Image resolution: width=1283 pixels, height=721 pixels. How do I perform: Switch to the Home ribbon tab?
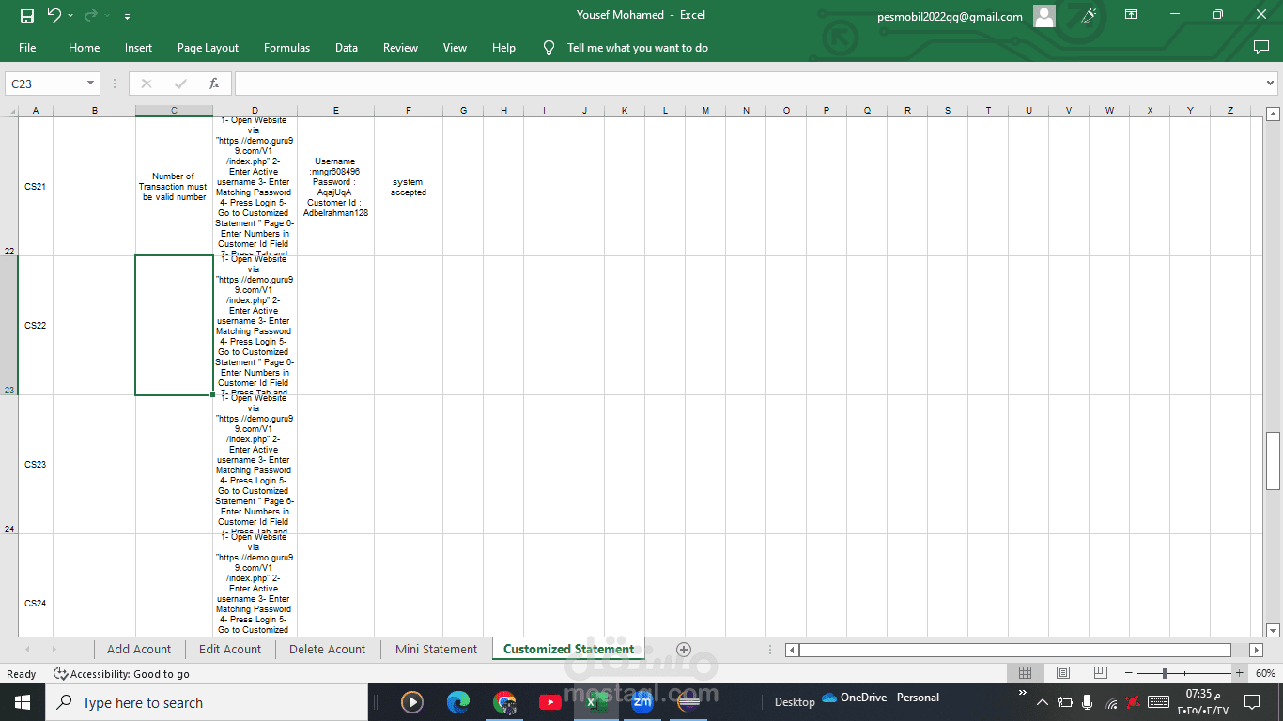[84, 48]
